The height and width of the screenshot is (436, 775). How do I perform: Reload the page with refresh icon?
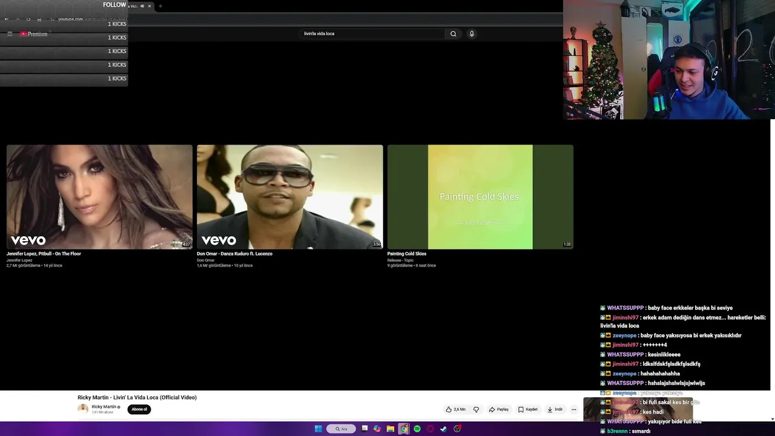(x=28, y=19)
